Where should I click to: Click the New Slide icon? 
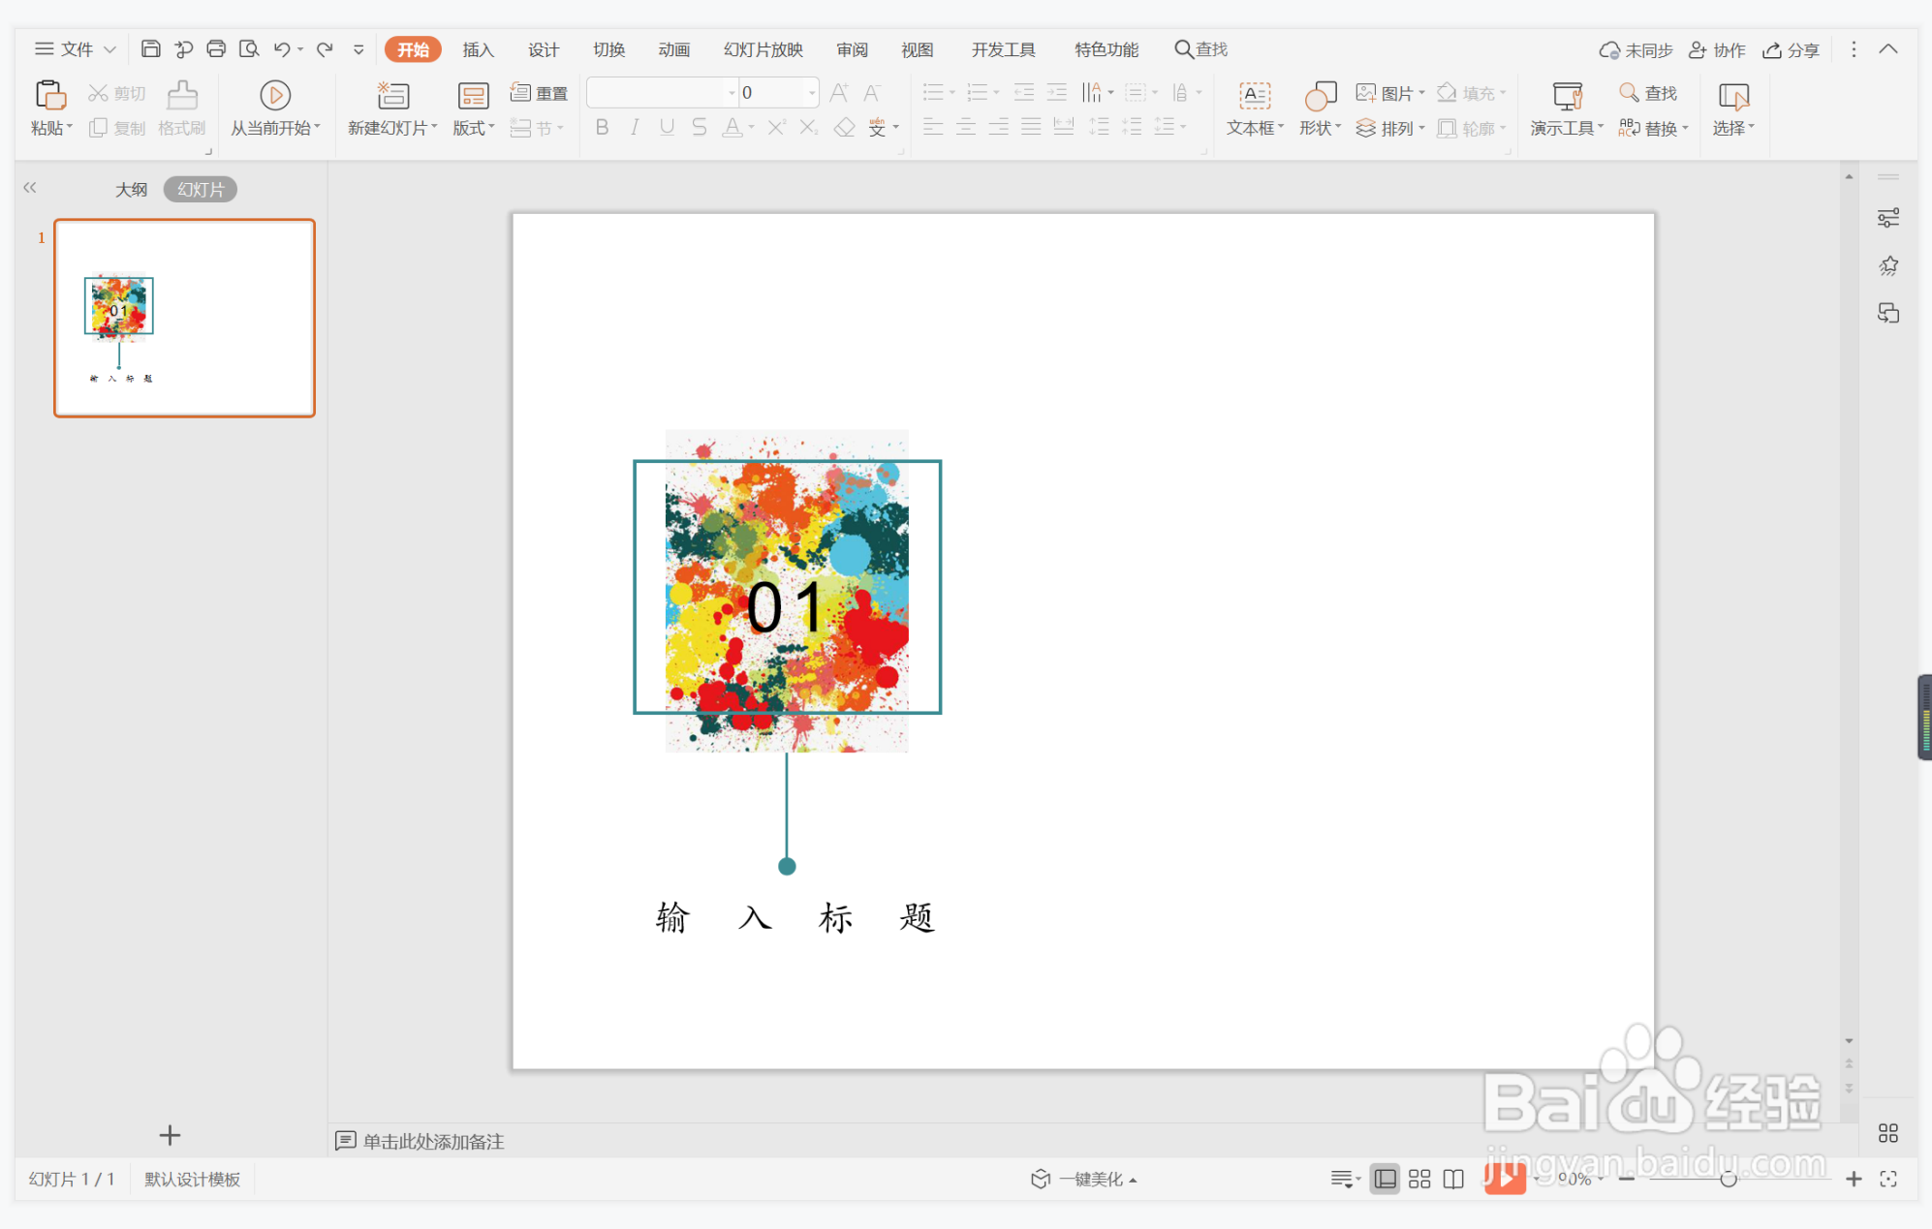[392, 95]
